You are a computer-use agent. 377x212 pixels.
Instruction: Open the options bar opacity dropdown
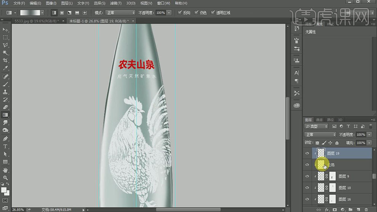click(x=169, y=13)
